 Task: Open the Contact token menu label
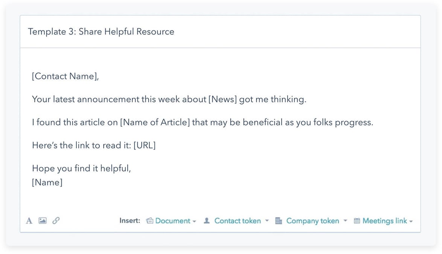tap(238, 221)
